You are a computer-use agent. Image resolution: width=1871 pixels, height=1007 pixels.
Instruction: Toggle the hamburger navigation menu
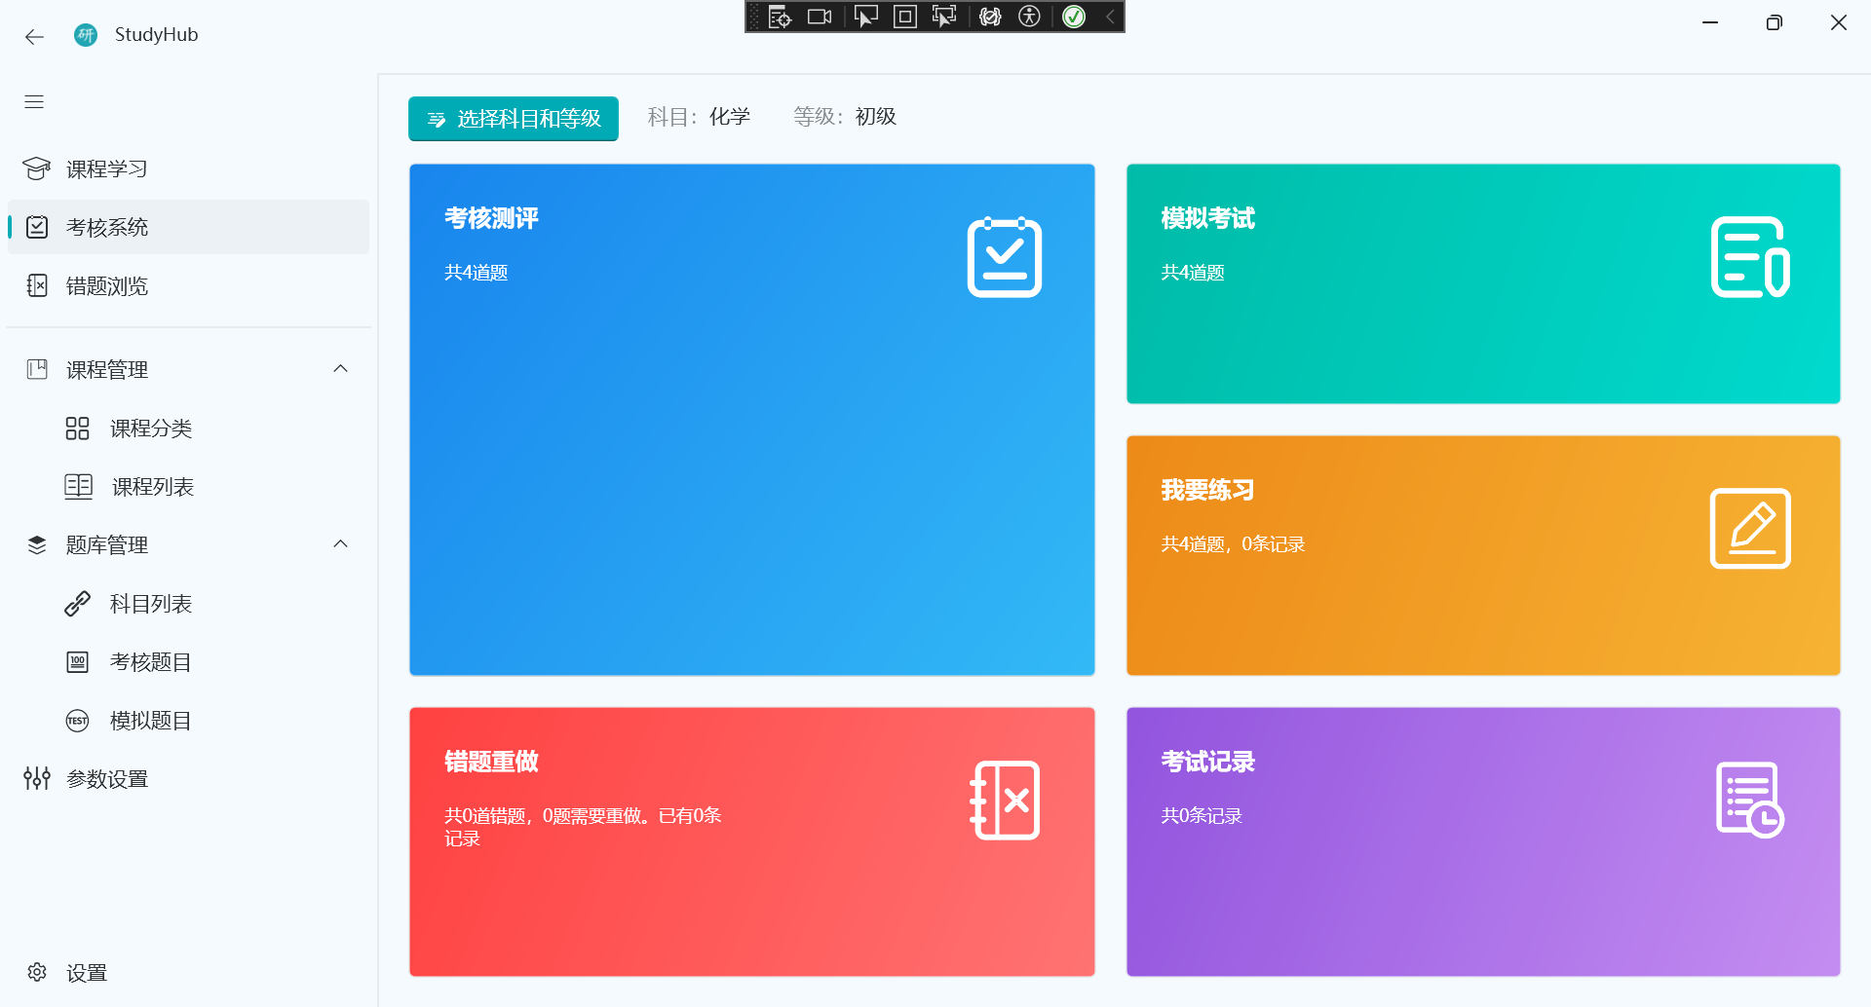point(34,101)
